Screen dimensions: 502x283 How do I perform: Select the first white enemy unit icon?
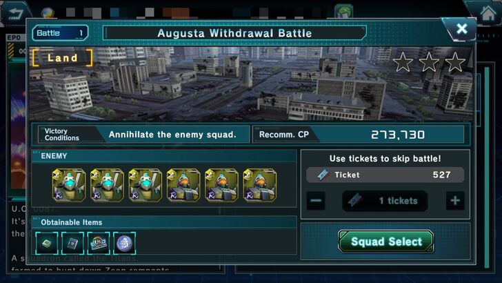(69, 185)
